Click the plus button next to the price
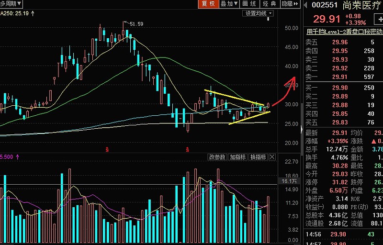The height and width of the screenshot is (245, 383). 378,20
